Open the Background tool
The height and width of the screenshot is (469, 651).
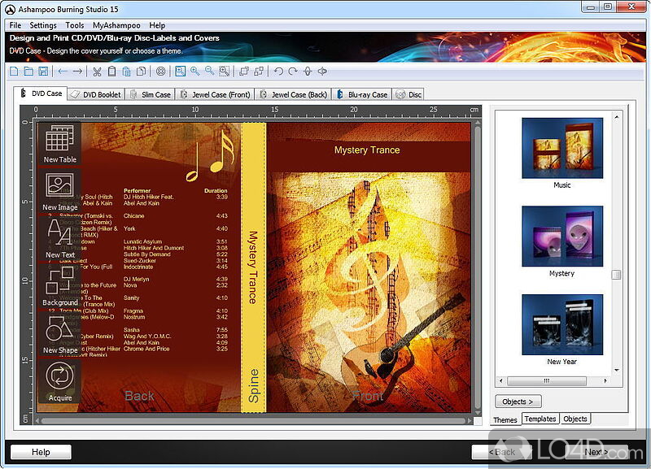(59, 285)
